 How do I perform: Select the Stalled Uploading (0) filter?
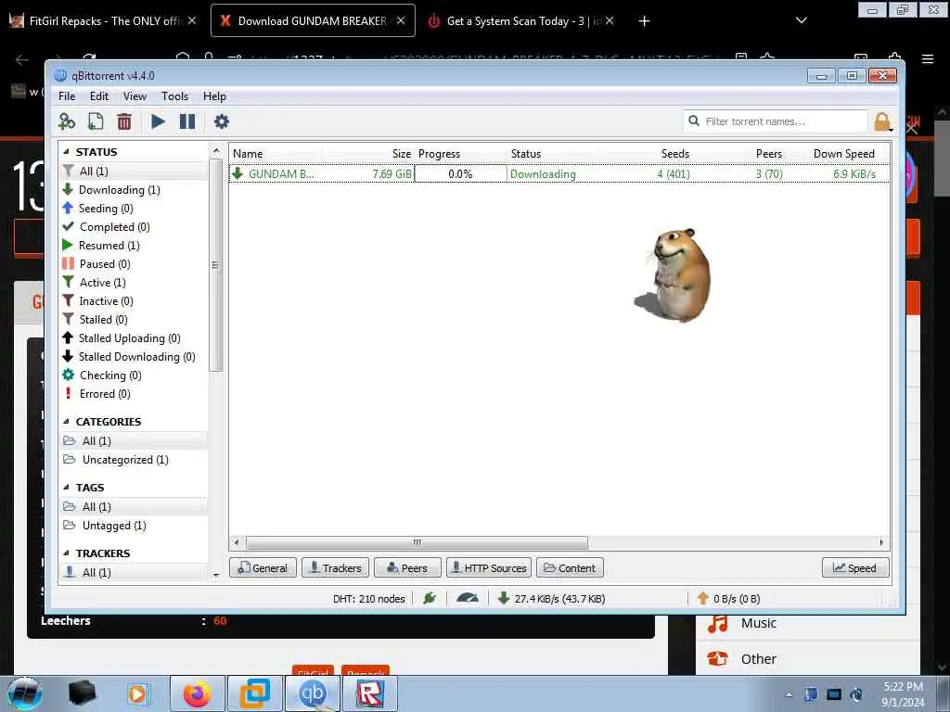coord(134,338)
